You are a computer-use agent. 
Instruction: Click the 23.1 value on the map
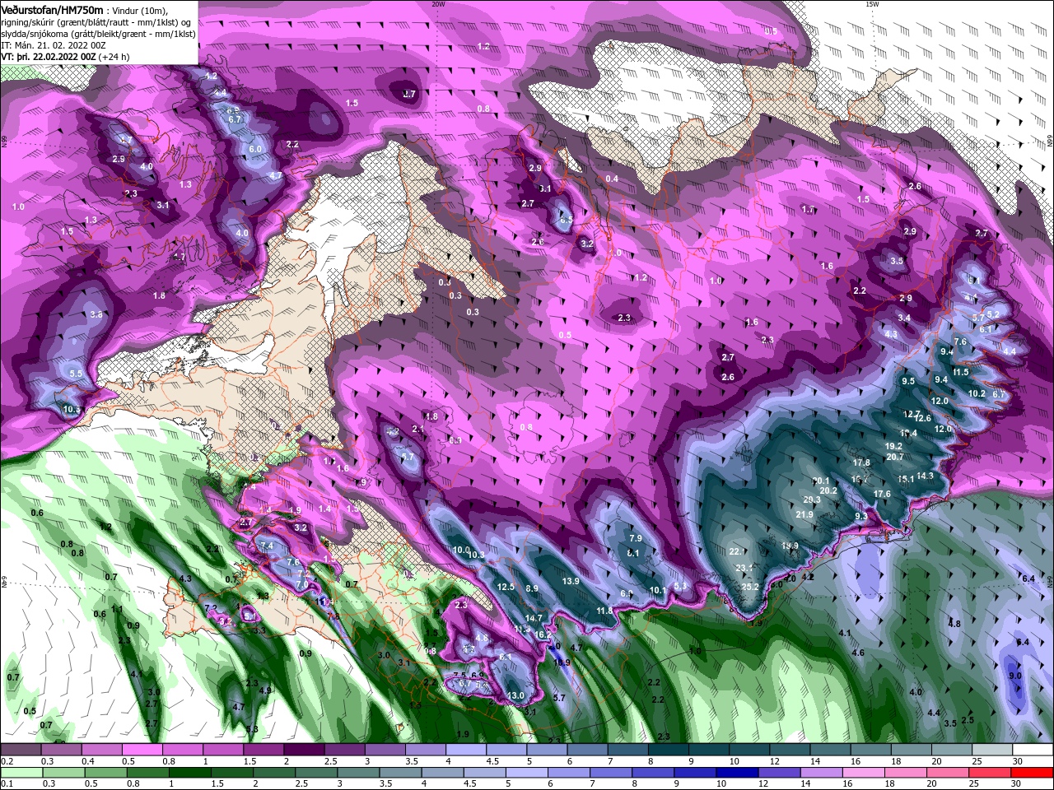pyautogui.click(x=744, y=568)
